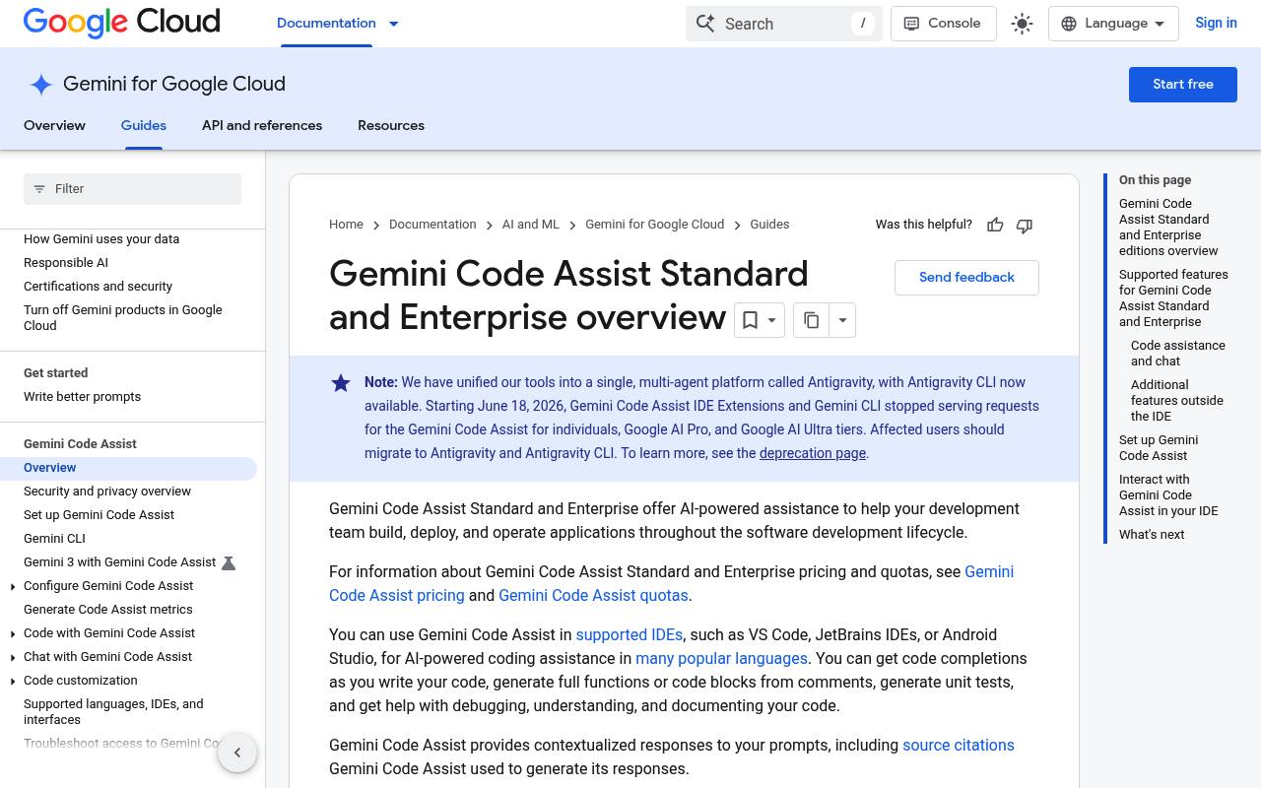Viewport: 1261px width, 788px height.
Task: Jump to Set up Gemini Code Assist in On this page
Action: 1159,448
